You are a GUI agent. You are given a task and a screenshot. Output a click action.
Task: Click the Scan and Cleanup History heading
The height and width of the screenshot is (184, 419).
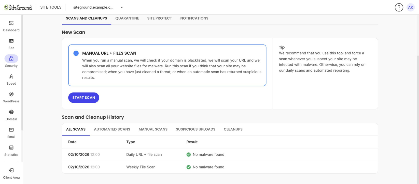pos(93,117)
